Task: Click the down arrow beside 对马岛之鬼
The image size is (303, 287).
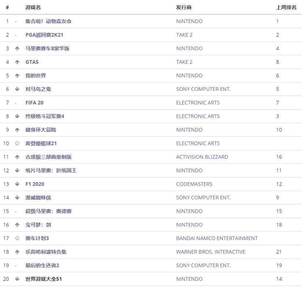Action: coord(17,89)
